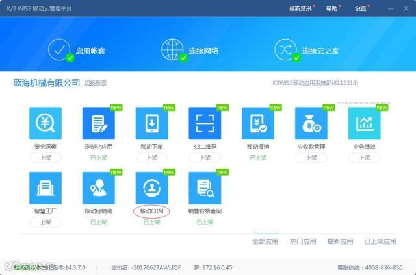
Task: Open the 移动经销商 app icon
Action: point(98,188)
